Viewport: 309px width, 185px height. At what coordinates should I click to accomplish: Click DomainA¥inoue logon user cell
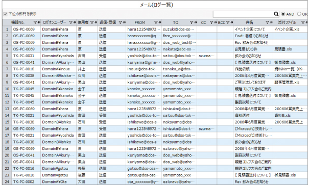tap(56, 69)
